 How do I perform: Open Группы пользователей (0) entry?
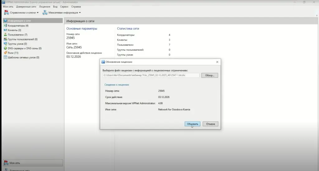tap(22, 39)
